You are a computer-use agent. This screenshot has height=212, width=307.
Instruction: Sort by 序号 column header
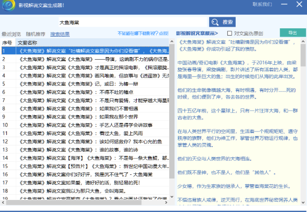[8, 42]
